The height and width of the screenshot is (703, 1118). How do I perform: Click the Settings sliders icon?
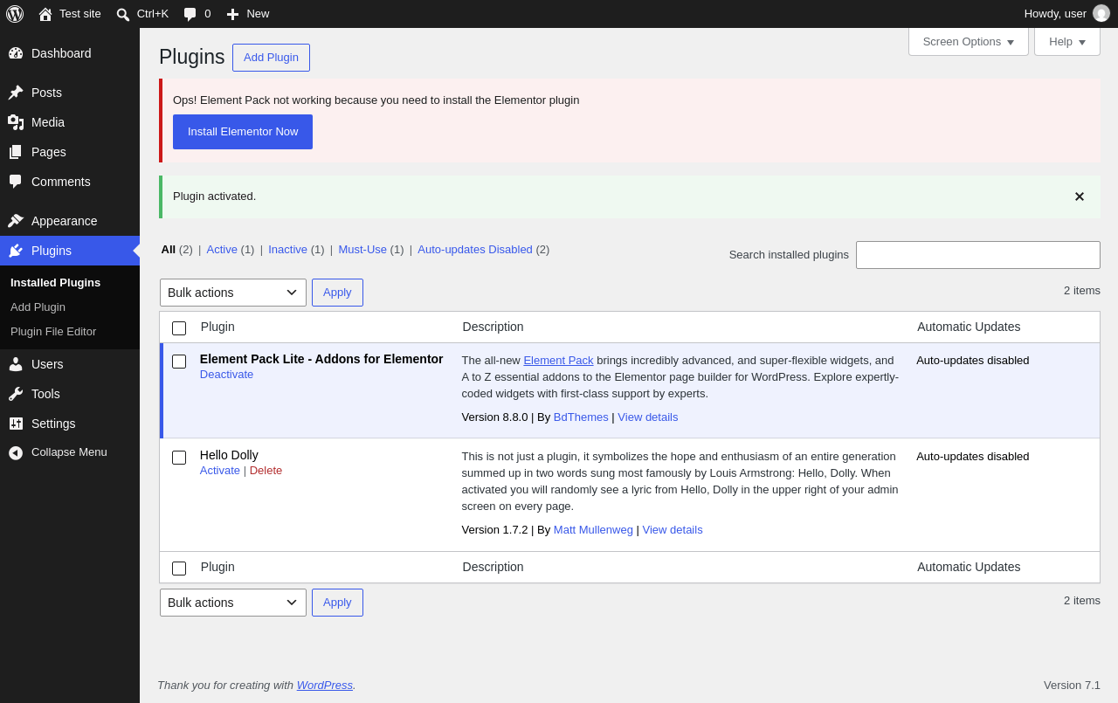coord(16,424)
